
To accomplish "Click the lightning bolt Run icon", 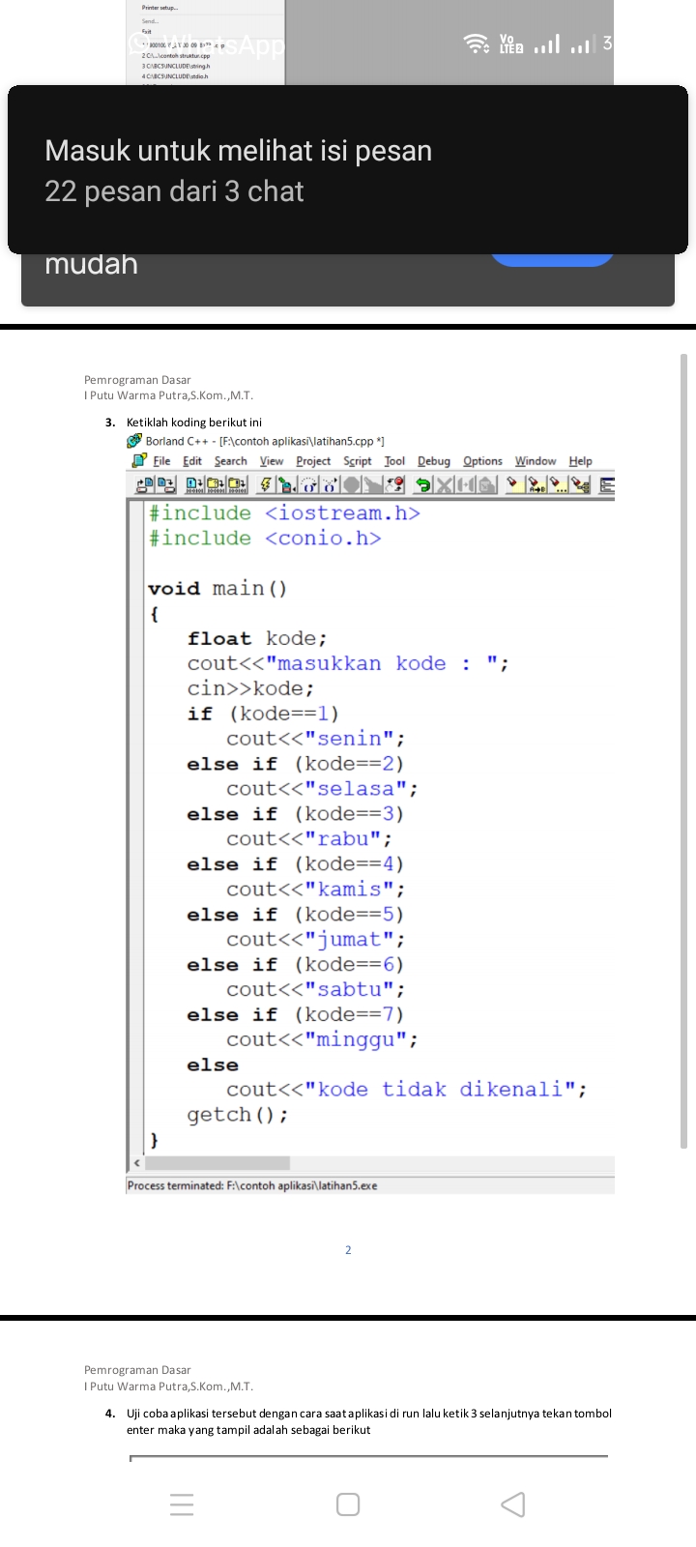I will pos(266,484).
